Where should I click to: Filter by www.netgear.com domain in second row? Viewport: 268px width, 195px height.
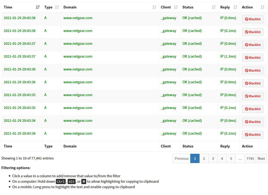point(78,31)
